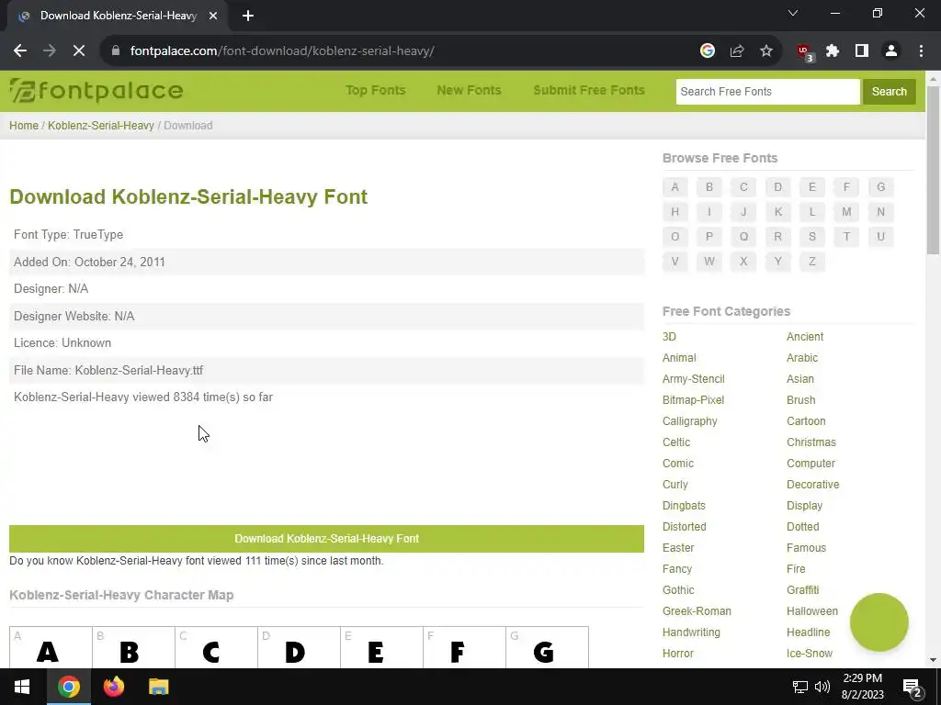
Task: Click character map cell A
Action: (51, 647)
